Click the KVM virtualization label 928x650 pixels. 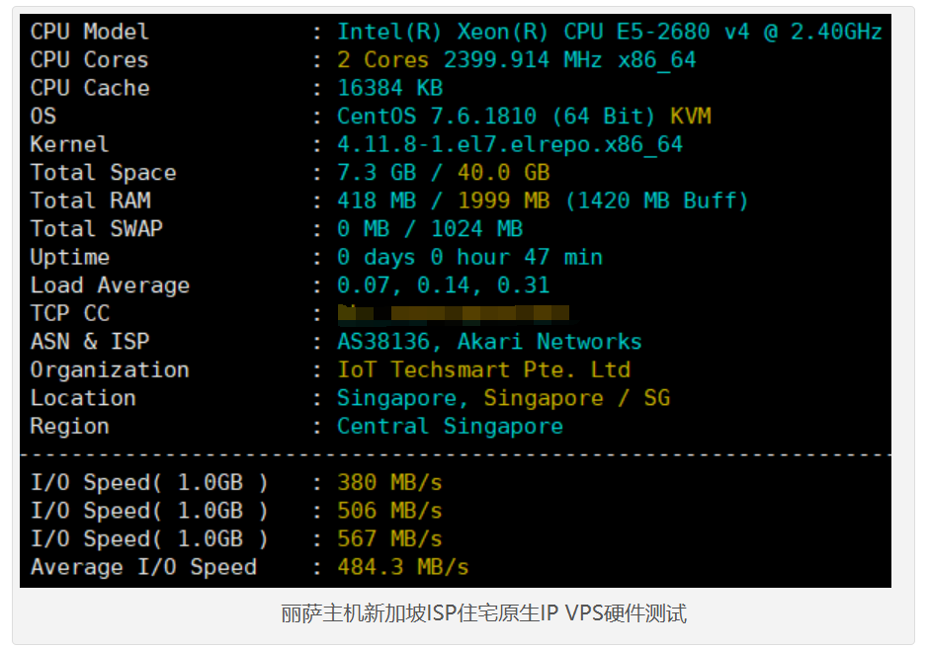[690, 117]
